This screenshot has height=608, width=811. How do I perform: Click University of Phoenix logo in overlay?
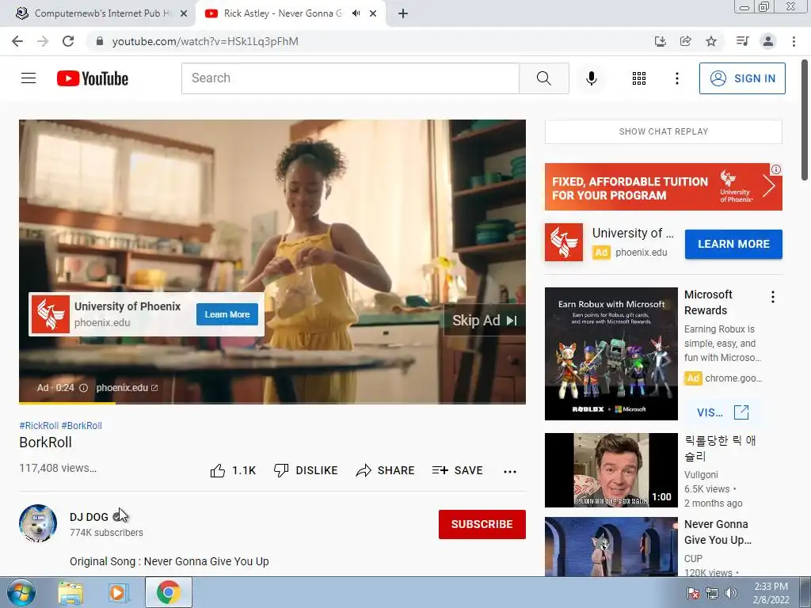[50, 314]
